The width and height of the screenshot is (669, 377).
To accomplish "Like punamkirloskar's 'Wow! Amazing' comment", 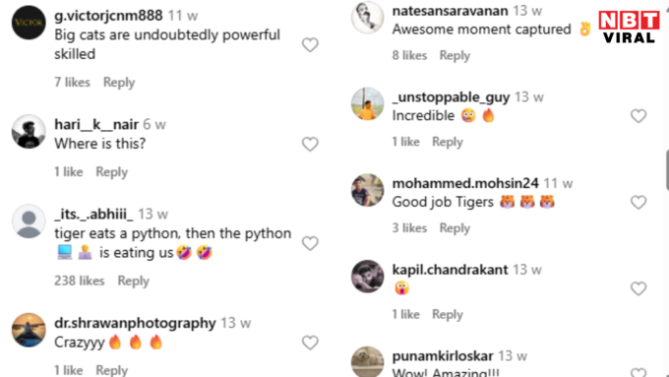I will [639, 372].
